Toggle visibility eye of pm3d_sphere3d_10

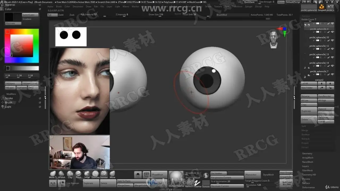(332, 32)
